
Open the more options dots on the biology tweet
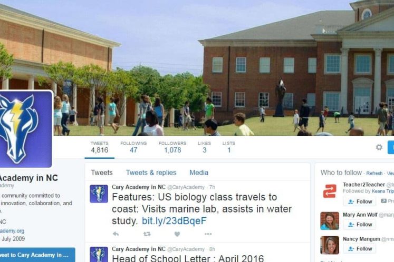tap(208, 234)
